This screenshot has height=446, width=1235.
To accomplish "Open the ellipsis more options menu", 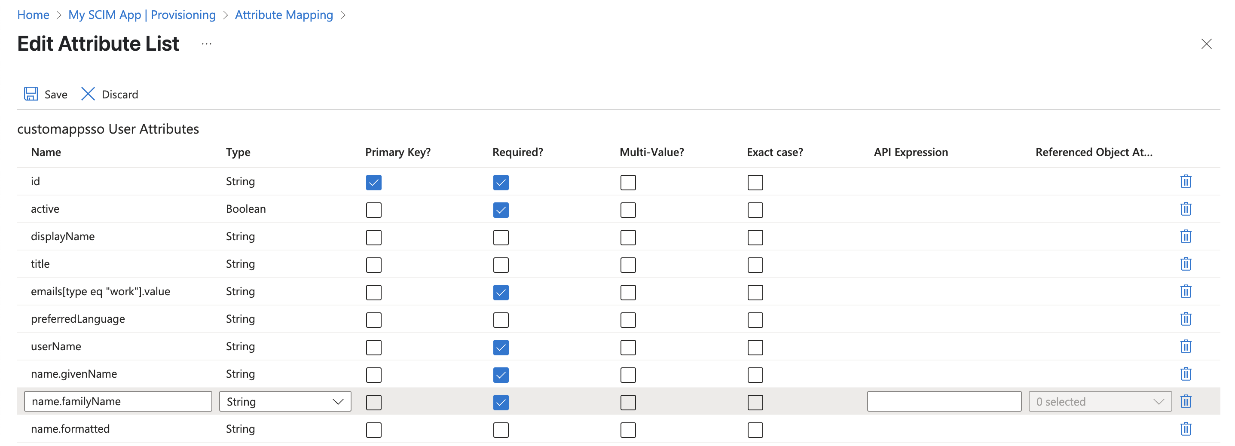I will pos(206,44).
